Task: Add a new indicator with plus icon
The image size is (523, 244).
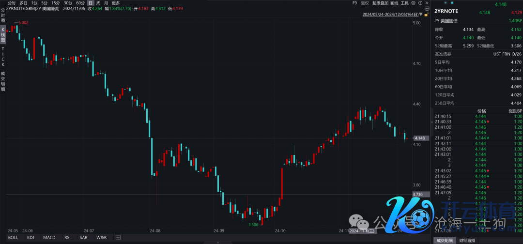Action: [x=118, y=238]
